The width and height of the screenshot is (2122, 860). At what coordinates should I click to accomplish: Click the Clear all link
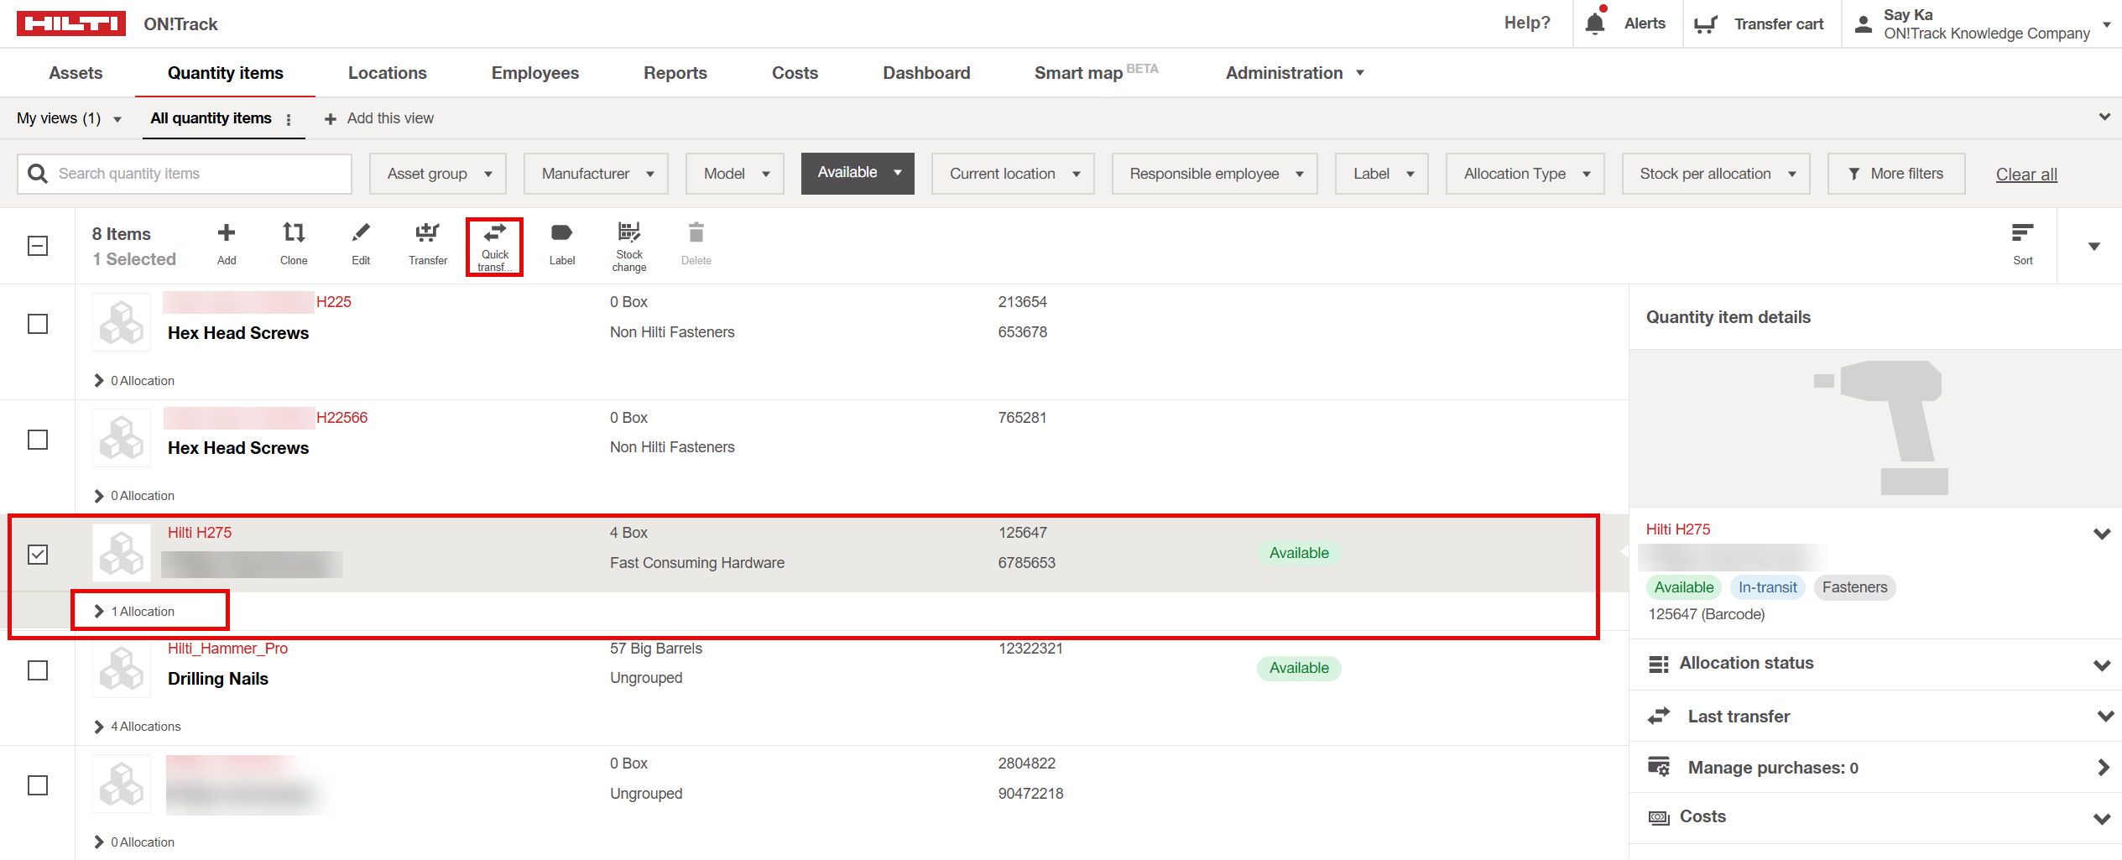(2026, 175)
